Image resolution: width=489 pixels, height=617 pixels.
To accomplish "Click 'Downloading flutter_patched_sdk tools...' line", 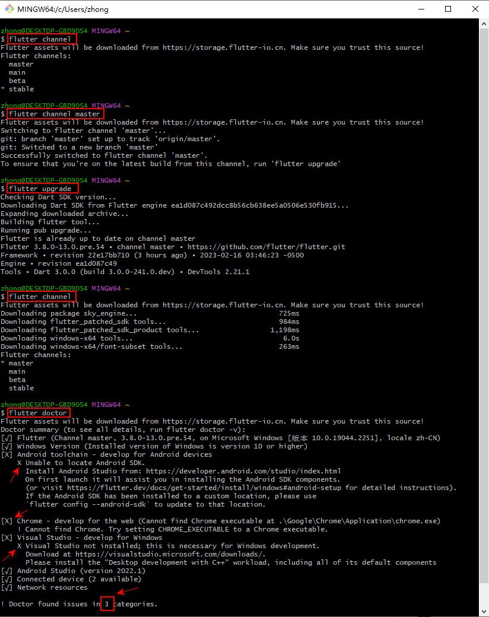I will pos(150,322).
